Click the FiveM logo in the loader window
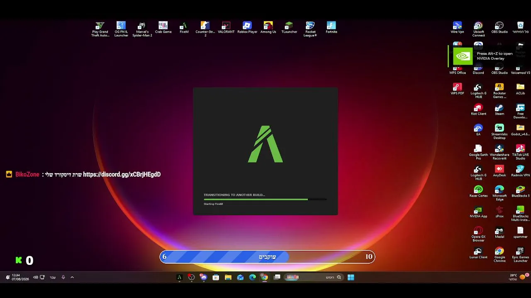The image size is (531, 298). tap(265, 144)
